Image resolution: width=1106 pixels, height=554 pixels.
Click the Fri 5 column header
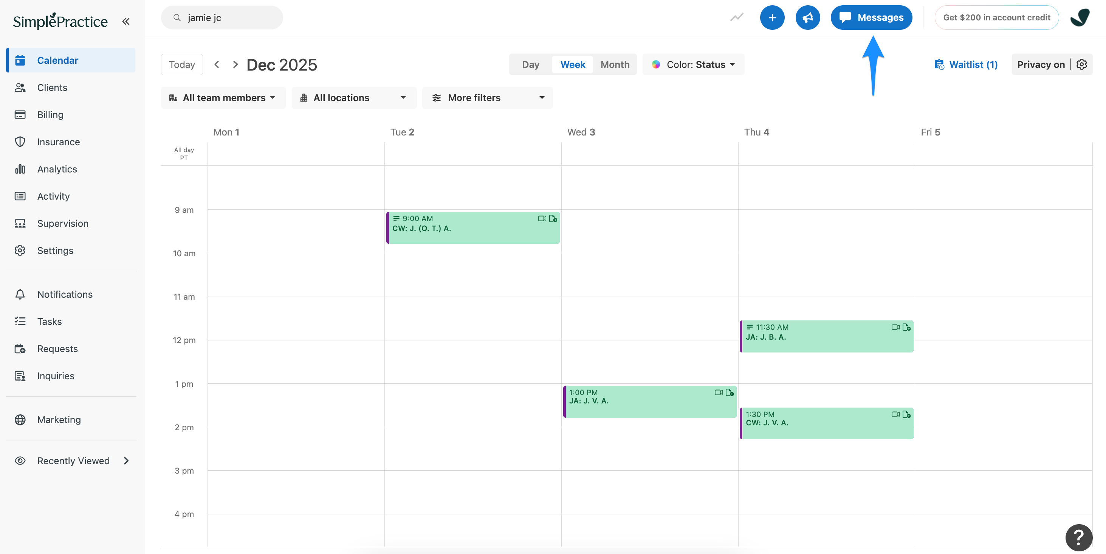(x=930, y=132)
